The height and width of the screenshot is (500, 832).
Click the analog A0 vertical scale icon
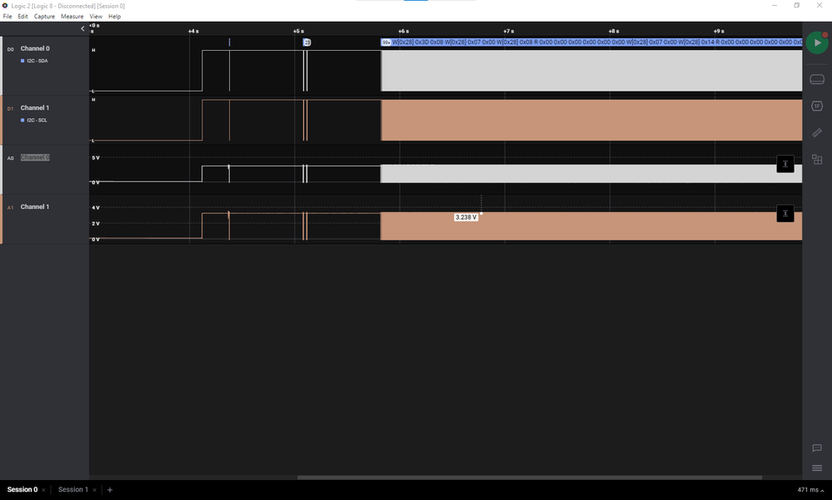tap(785, 164)
